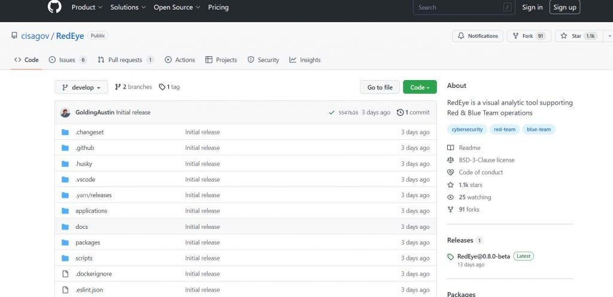The image size is (613, 297).
Task: Click the Star icon button
Action: click(564, 36)
